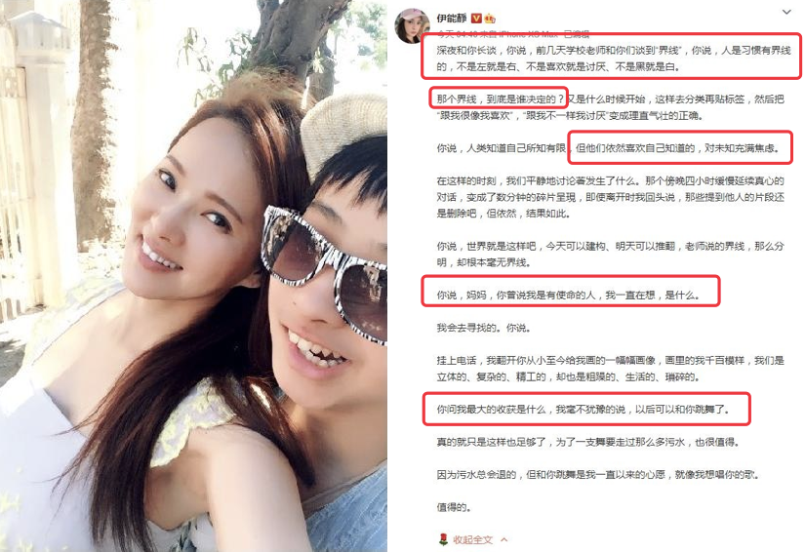Click the paragraph starting 挂上电话
Viewport: 805px width, 553px height.
tap(611, 369)
